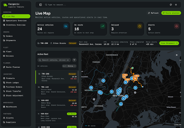Go to Products page
This screenshot has width=184, height=128.
point(16,78)
